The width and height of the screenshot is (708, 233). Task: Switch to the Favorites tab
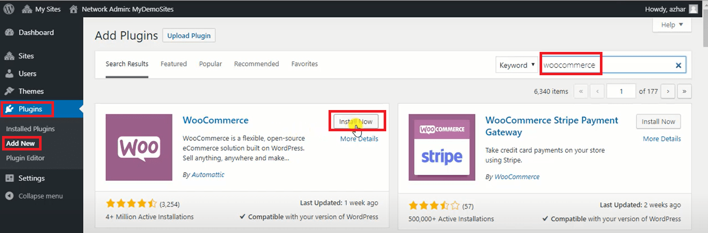[305, 64]
